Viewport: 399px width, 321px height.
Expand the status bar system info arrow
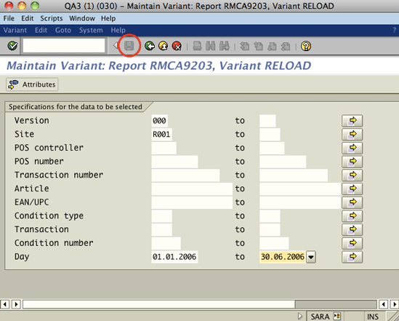(300, 316)
